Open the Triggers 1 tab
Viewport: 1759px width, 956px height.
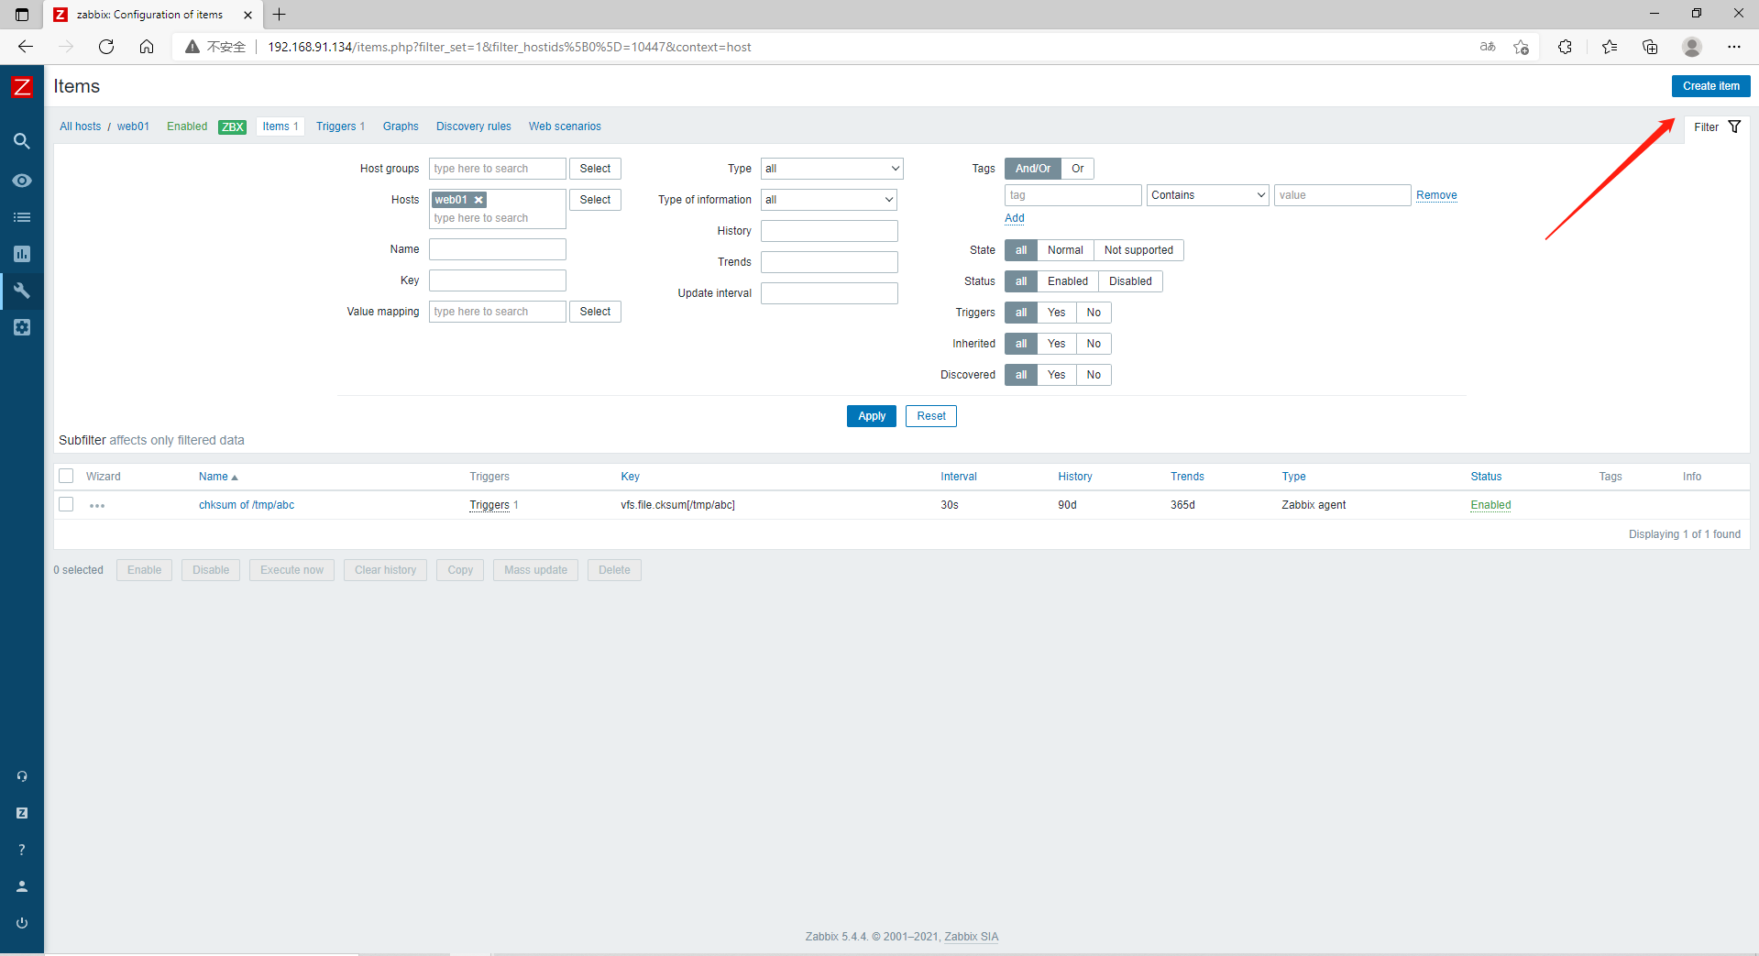(340, 126)
